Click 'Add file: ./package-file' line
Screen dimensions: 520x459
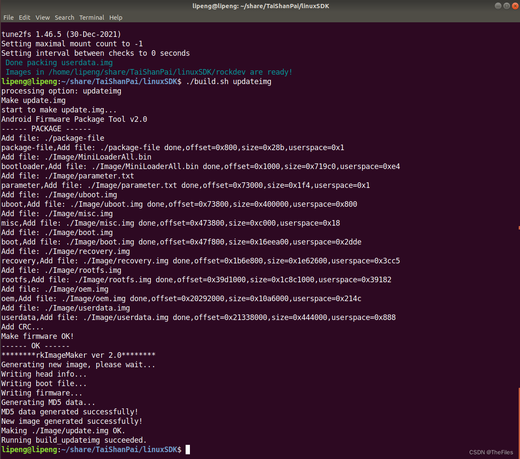(53, 138)
